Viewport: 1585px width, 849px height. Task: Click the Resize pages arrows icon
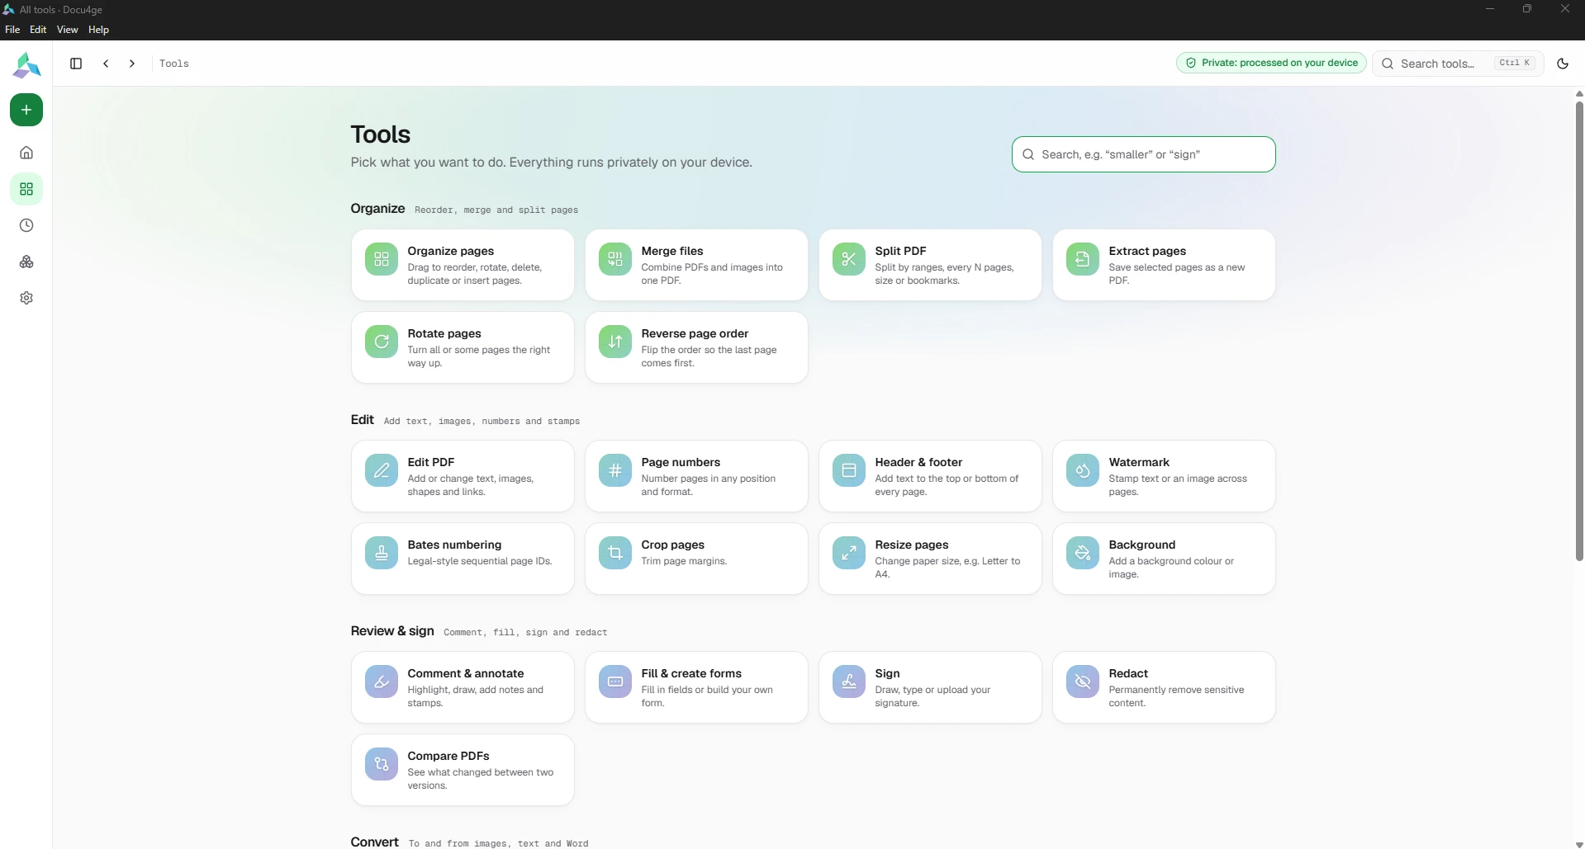[x=849, y=553]
